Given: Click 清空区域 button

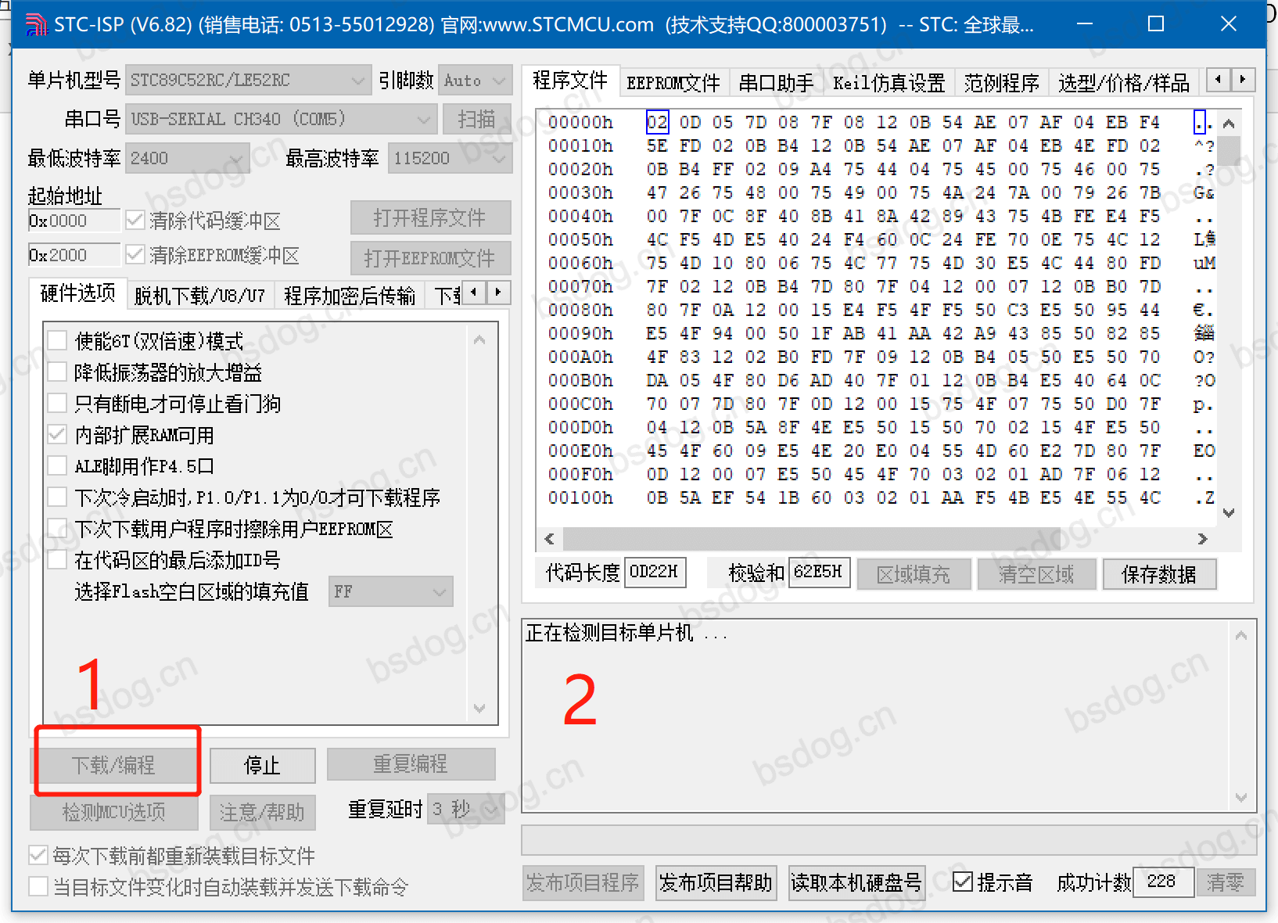Looking at the screenshot, I should click(1037, 574).
